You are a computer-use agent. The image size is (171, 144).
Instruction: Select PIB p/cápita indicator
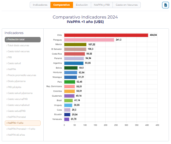click(x=14, y=87)
